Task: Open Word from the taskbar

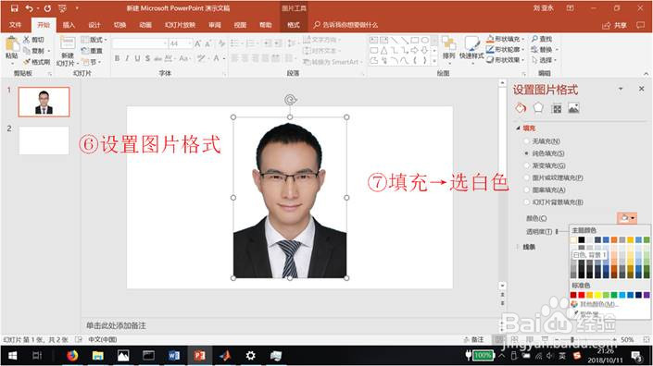Action: (x=174, y=356)
